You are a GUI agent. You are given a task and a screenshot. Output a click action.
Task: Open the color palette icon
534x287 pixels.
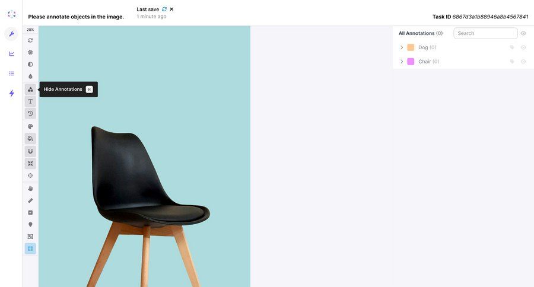[x=30, y=126]
